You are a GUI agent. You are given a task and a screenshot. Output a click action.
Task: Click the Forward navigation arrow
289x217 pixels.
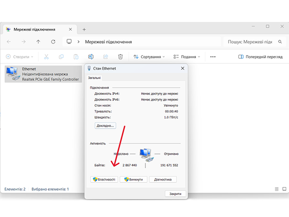24,42
